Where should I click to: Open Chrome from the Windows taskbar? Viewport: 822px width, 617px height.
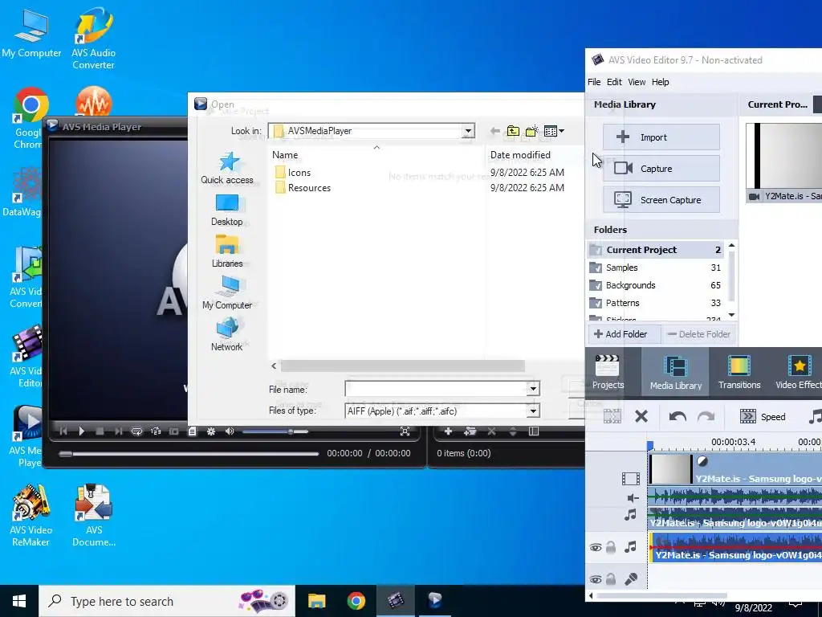356,601
